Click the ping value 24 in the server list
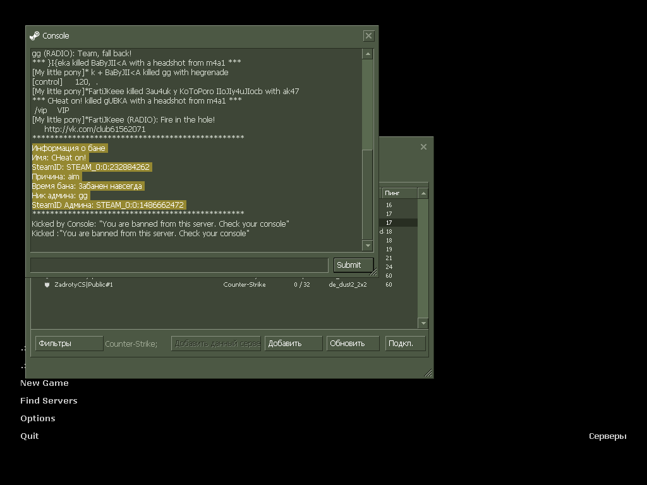 (x=389, y=267)
